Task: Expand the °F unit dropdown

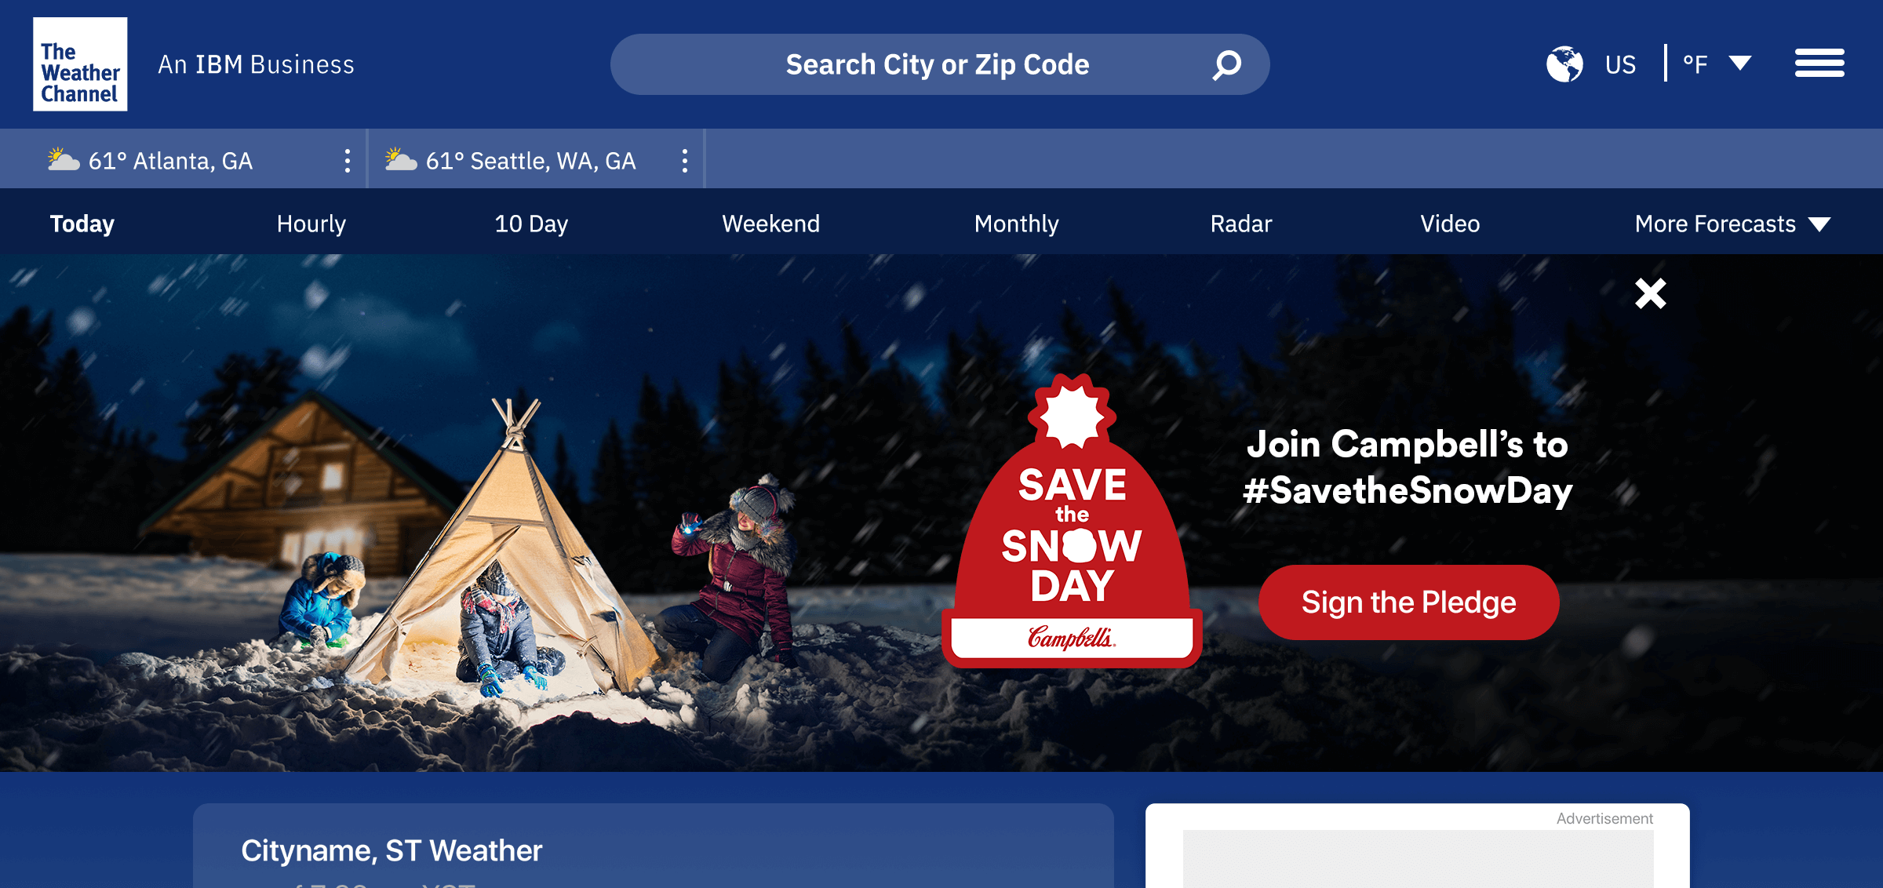Action: pyautogui.click(x=1740, y=64)
